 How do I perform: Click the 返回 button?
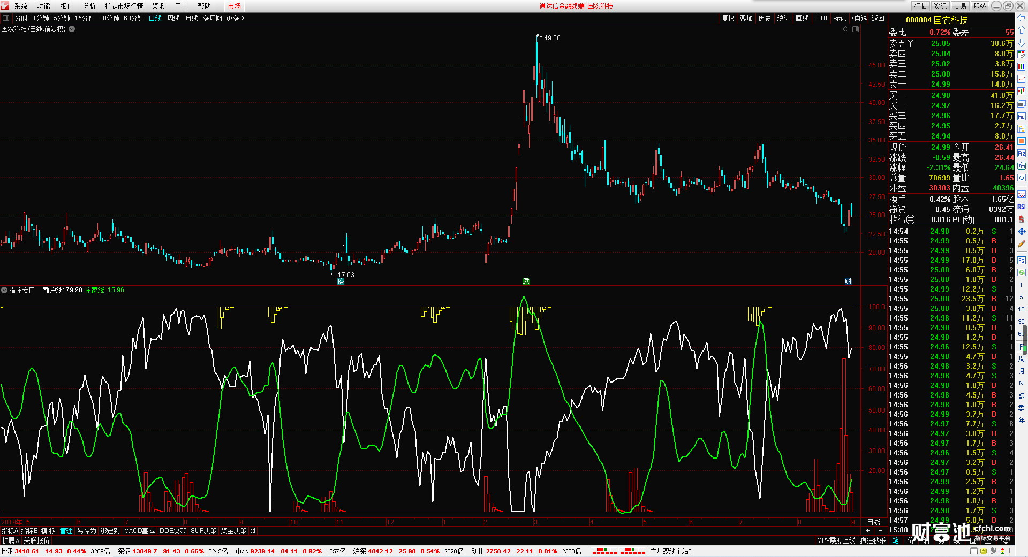coord(878,18)
